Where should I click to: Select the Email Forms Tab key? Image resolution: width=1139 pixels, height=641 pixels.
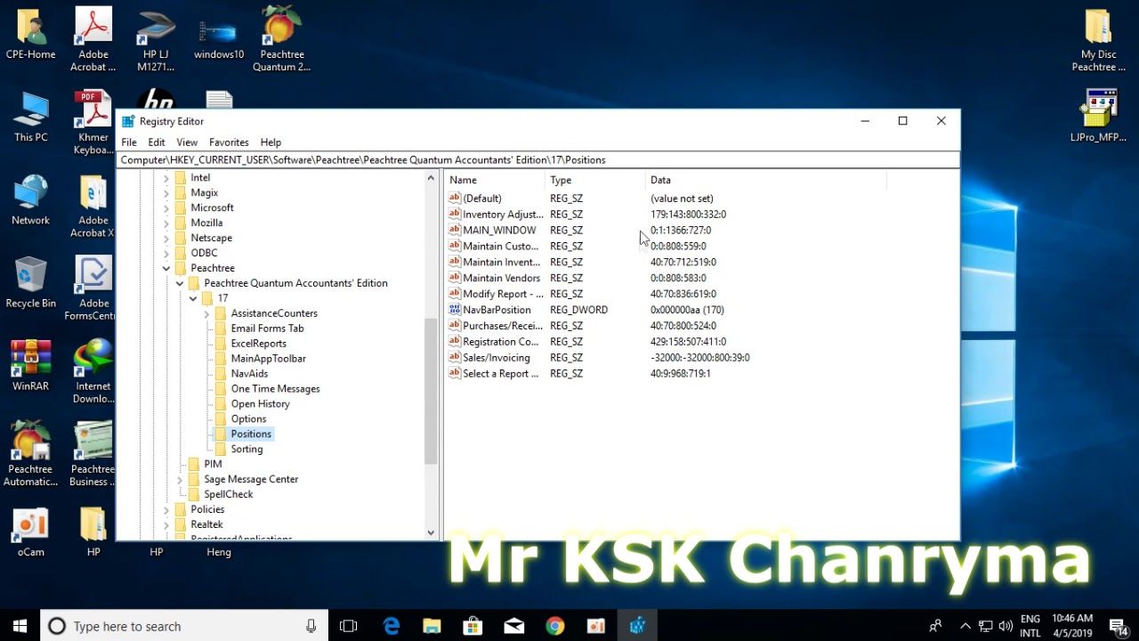[267, 329]
